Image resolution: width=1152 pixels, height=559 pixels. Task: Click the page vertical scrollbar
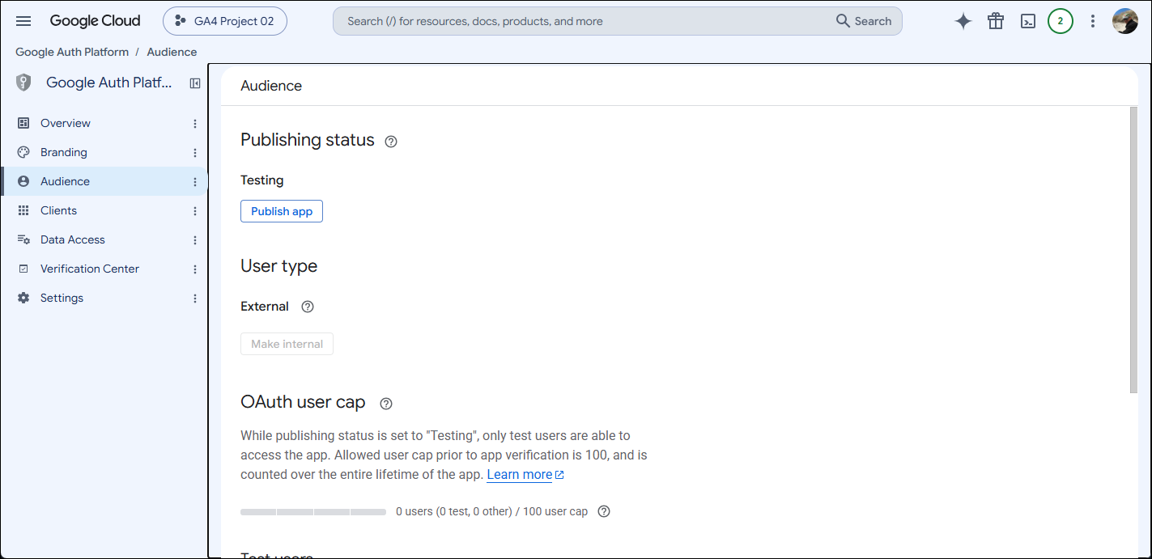1133,250
